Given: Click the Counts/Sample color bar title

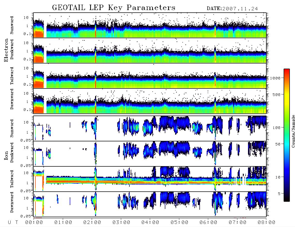Looking at the screenshot, I should tap(293, 131).
